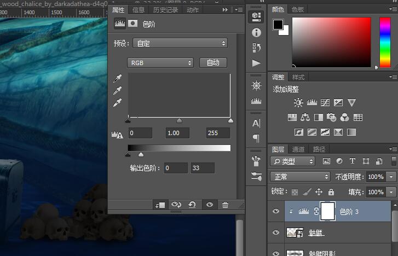Click the histogram warning recalculate icon
This screenshot has width=398, height=256.
[117, 135]
